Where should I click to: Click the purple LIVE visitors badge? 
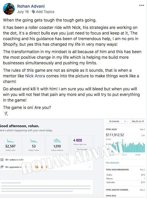[79, 140]
